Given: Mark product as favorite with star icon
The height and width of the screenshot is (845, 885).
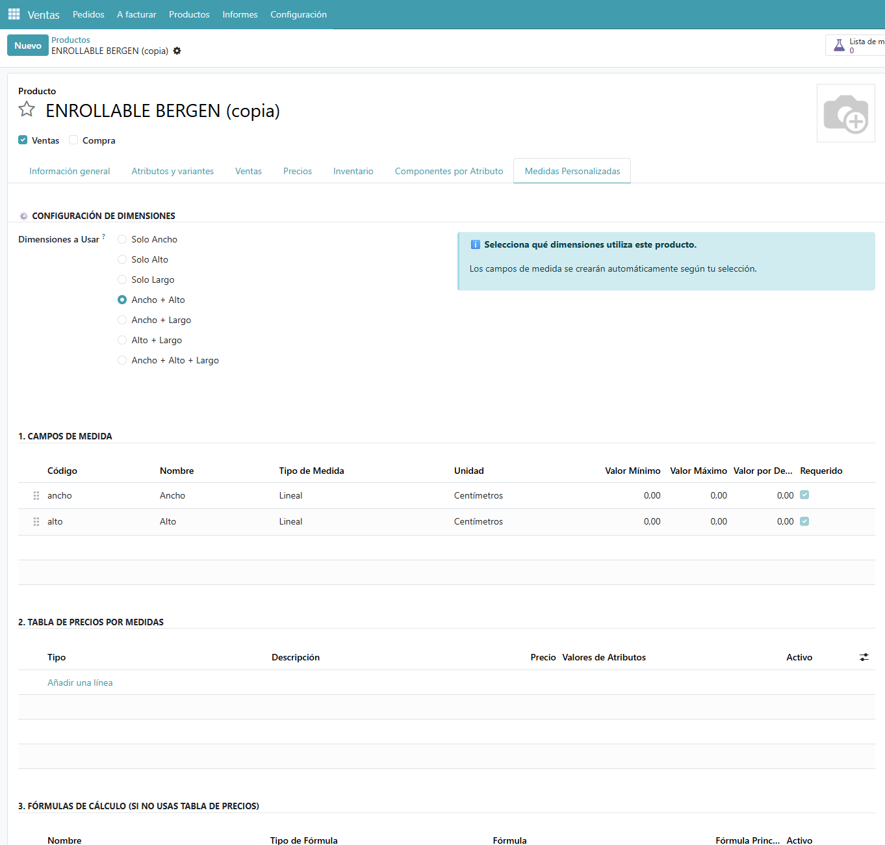Looking at the screenshot, I should click(27, 109).
